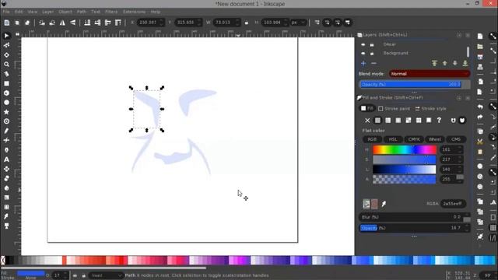Click W width stepper arrows
The image size is (498, 280).
[237, 23]
